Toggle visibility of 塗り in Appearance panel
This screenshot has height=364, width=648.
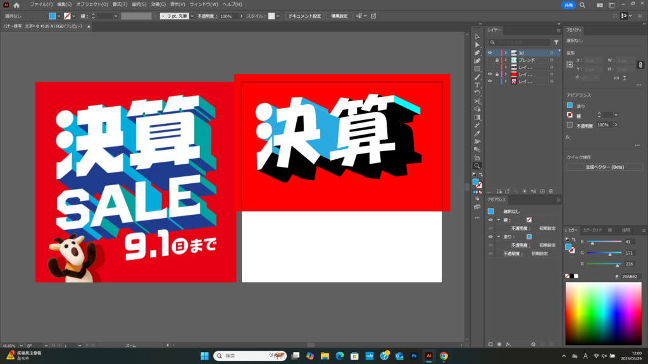490,236
